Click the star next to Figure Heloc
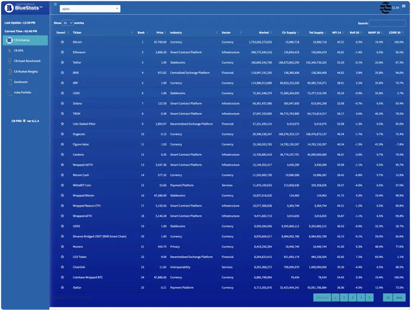This screenshot has height=310, width=411. pyautogui.click(x=62, y=144)
